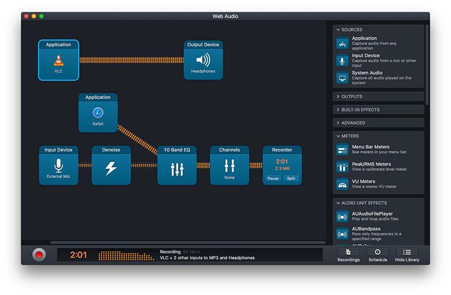Select the Channels block
This screenshot has height=295, width=451.
coord(229,166)
